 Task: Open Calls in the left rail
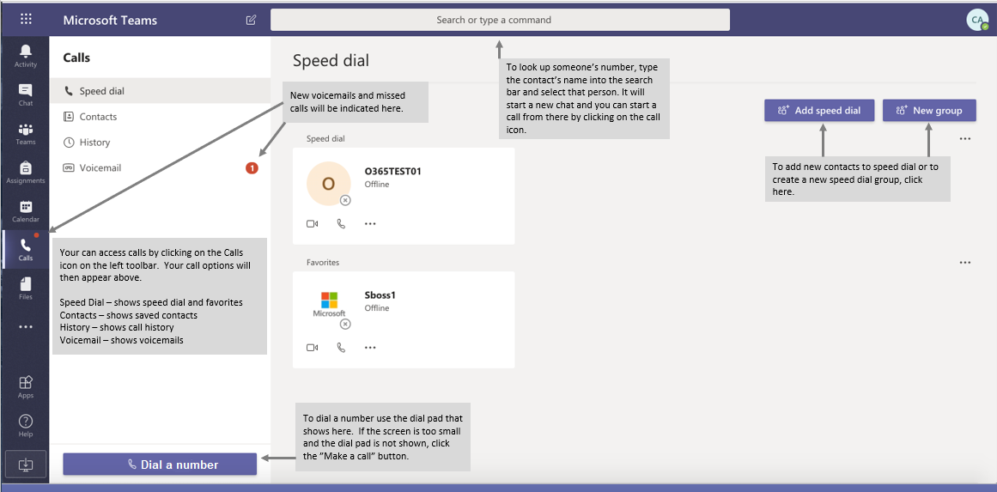(x=26, y=250)
